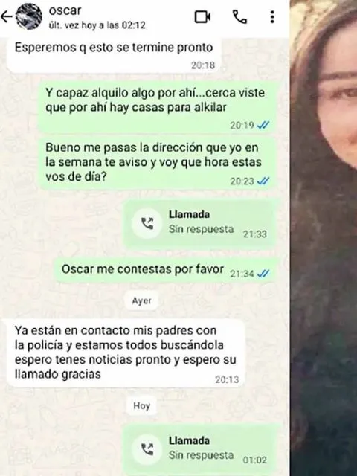This screenshot has height=476, width=357.
Task: Open contact info via oscar's name
Action: pyautogui.click(x=65, y=10)
